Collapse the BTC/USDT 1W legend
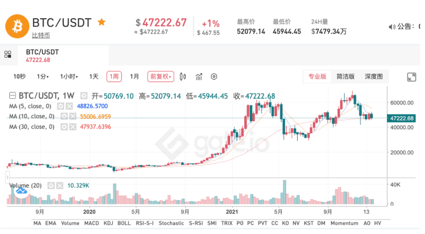This screenshot has width=425, height=234. pyautogui.click(x=12, y=96)
